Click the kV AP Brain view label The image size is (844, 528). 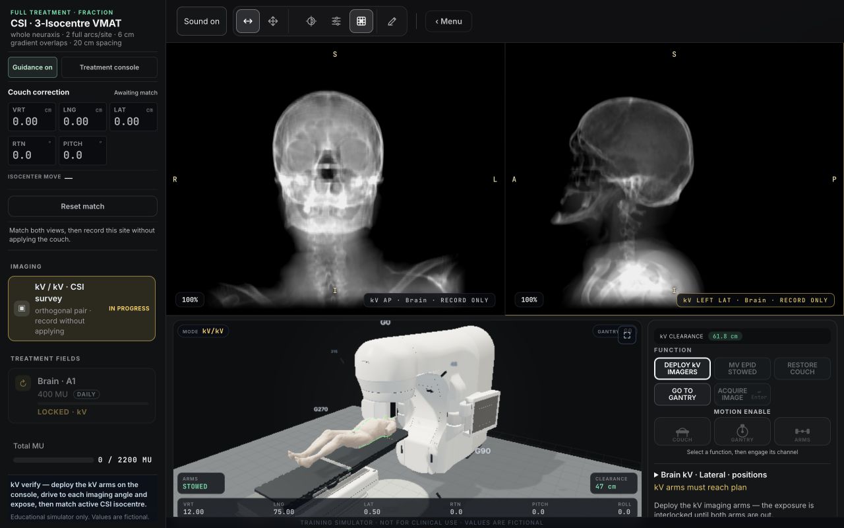[429, 300]
